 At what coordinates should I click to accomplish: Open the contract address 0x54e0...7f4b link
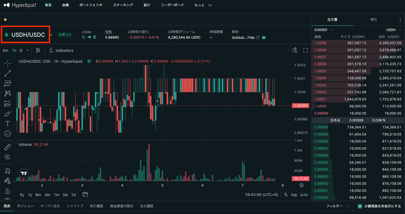(258, 37)
